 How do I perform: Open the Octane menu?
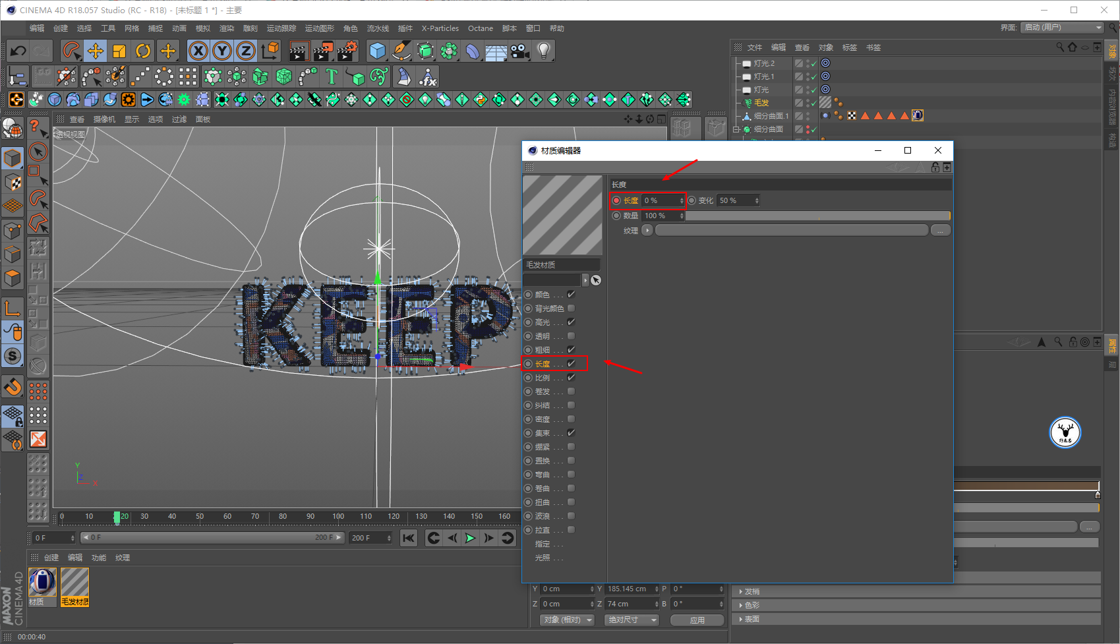pyautogui.click(x=480, y=28)
